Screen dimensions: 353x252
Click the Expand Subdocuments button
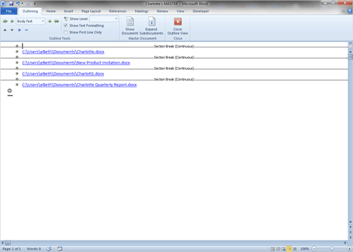pyautogui.click(x=151, y=26)
